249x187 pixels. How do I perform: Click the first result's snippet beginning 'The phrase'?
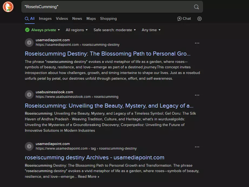[112, 70]
